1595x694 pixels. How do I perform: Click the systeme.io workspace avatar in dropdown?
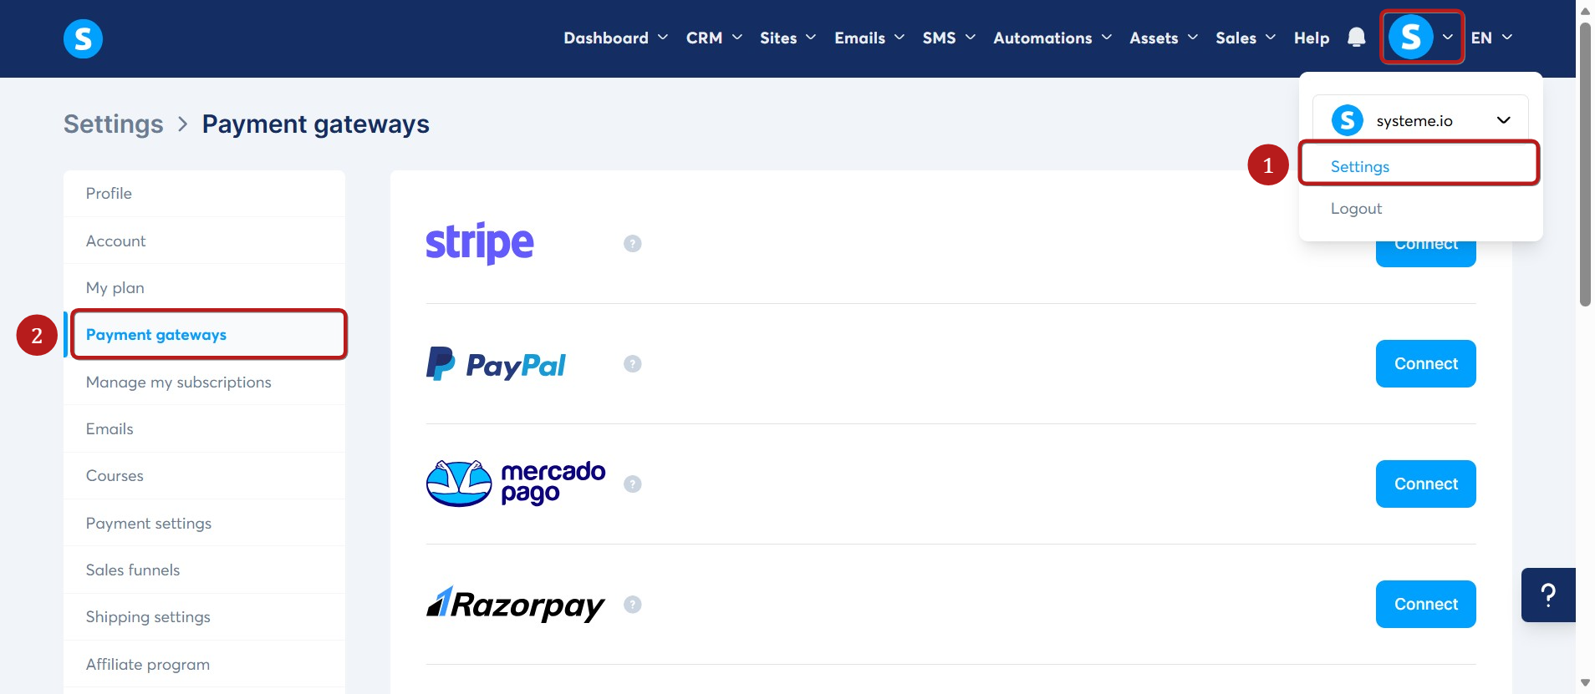(1348, 120)
